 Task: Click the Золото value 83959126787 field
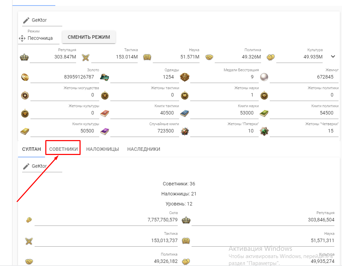[65, 77]
